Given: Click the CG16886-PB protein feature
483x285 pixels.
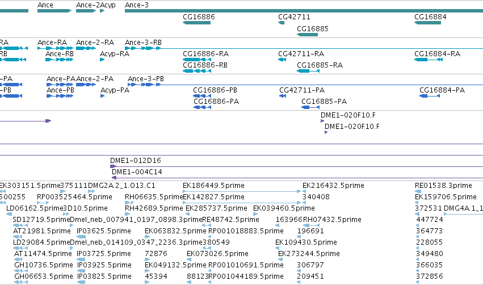Looking at the screenshot, I should pyautogui.click(x=202, y=96).
